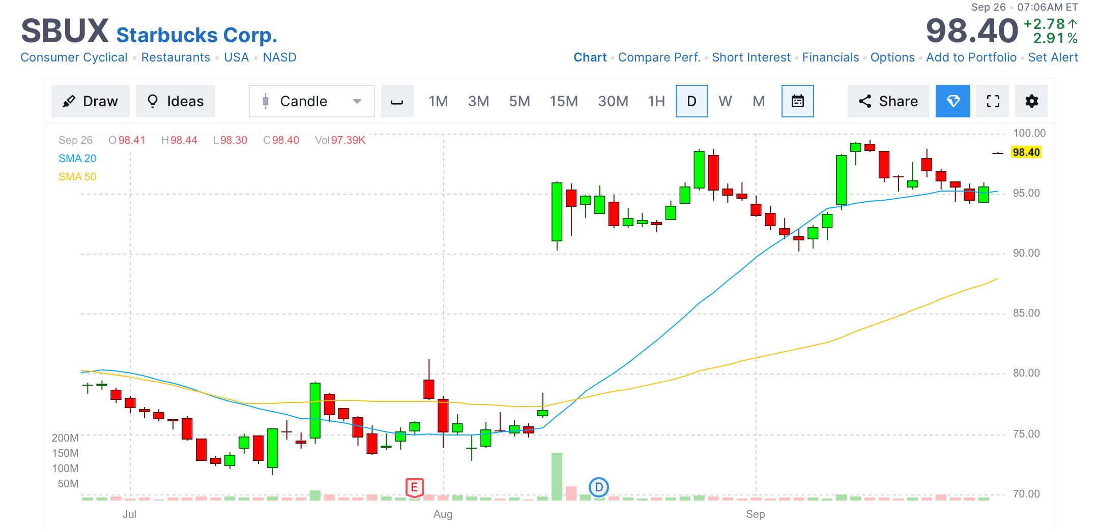Open the Ideas panel

point(176,101)
